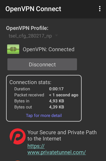
Task: Click the 'OpenVPN Profile:' label
Action: coord(27,28)
